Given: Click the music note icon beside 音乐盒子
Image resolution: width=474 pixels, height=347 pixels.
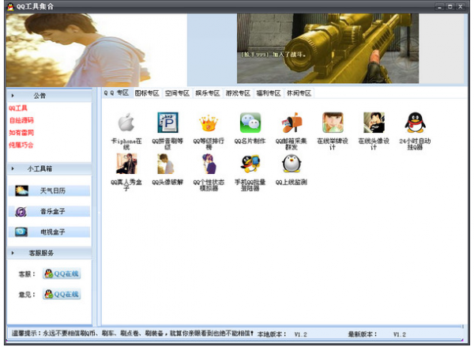Looking at the screenshot, I should click(21, 212).
